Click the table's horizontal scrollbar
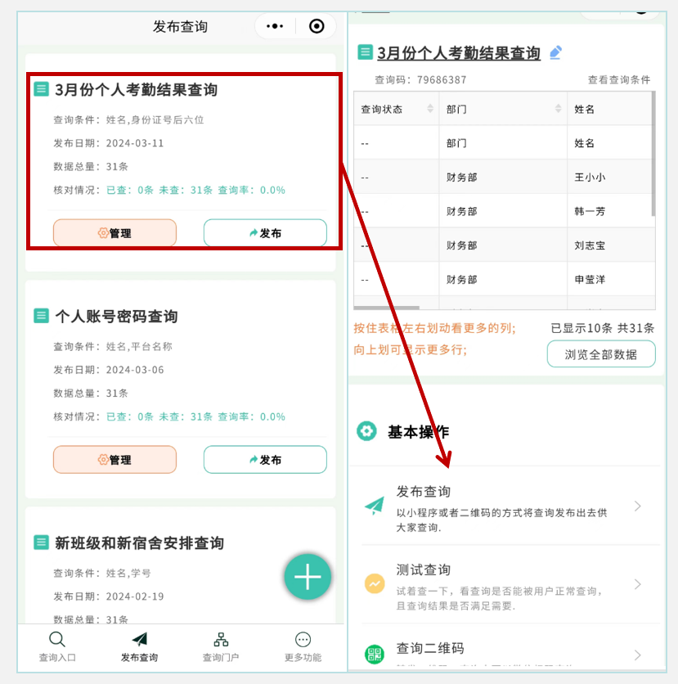Image resolution: width=678 pixels, height=684 pixels. [387, 308]
